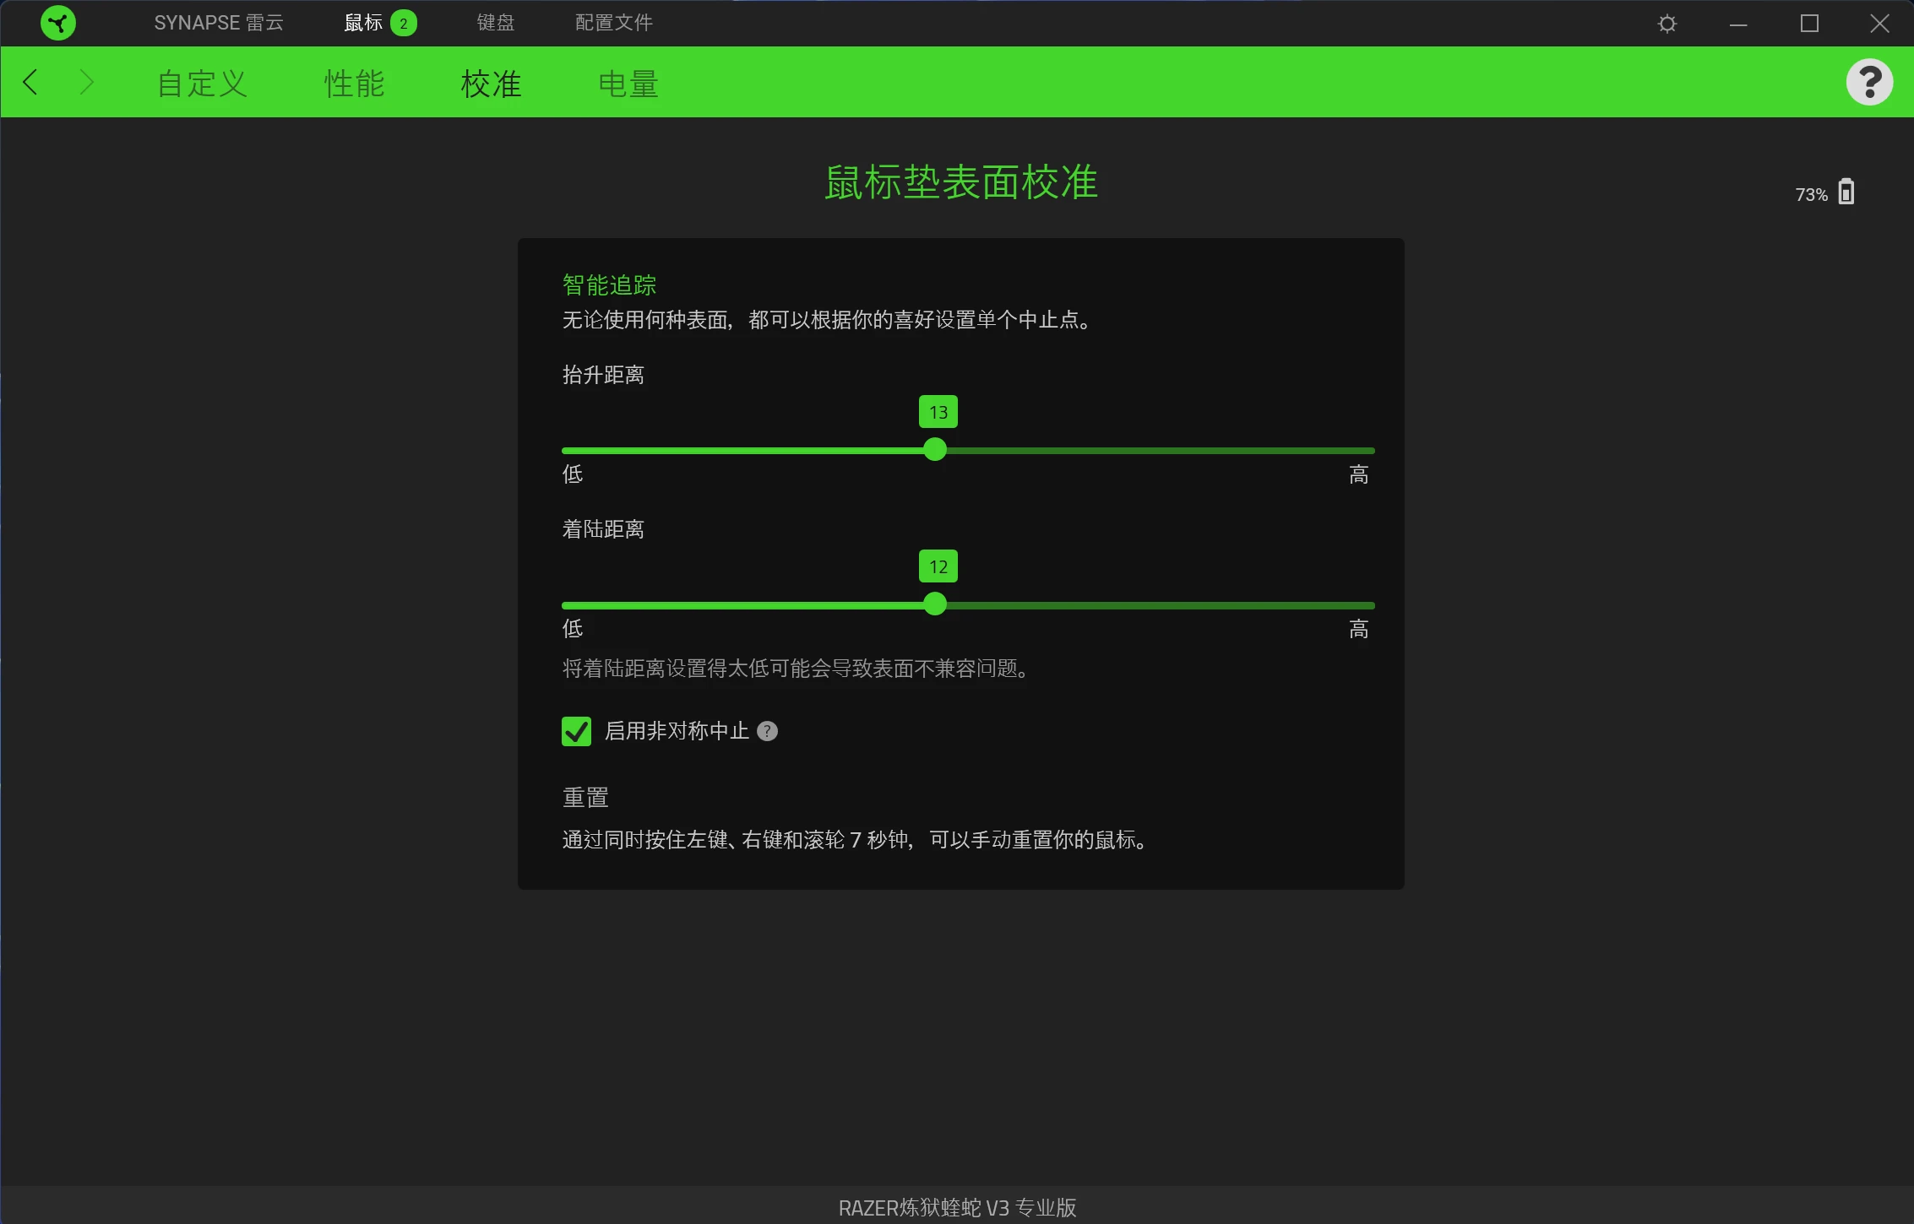This screenshot has height=1224, width=1914.
Task: Switch to the 自定义 sub-tab
Action: click(x=200, y=83)
